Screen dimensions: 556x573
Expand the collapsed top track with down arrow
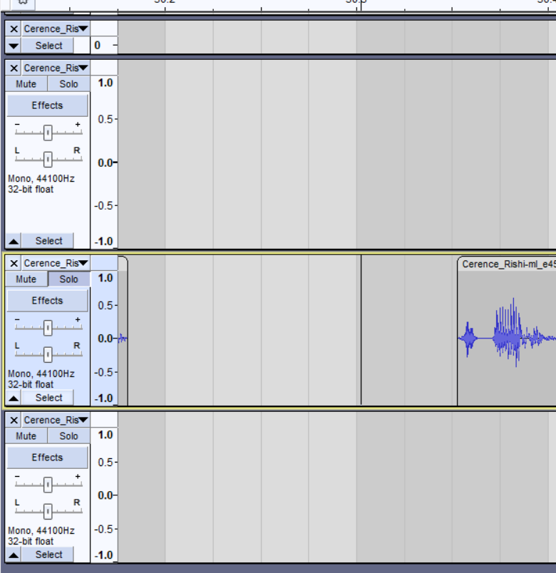[14, 46]
